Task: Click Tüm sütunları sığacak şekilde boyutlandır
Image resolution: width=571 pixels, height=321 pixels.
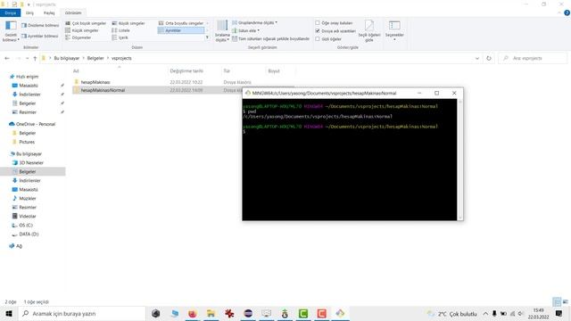Action: [x=270, y=38]
